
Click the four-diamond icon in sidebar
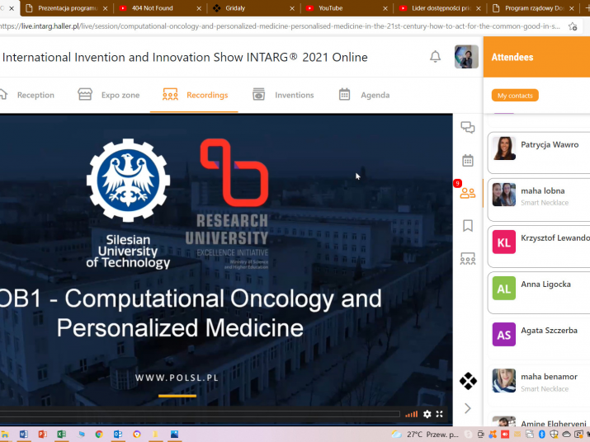(468, 381)
